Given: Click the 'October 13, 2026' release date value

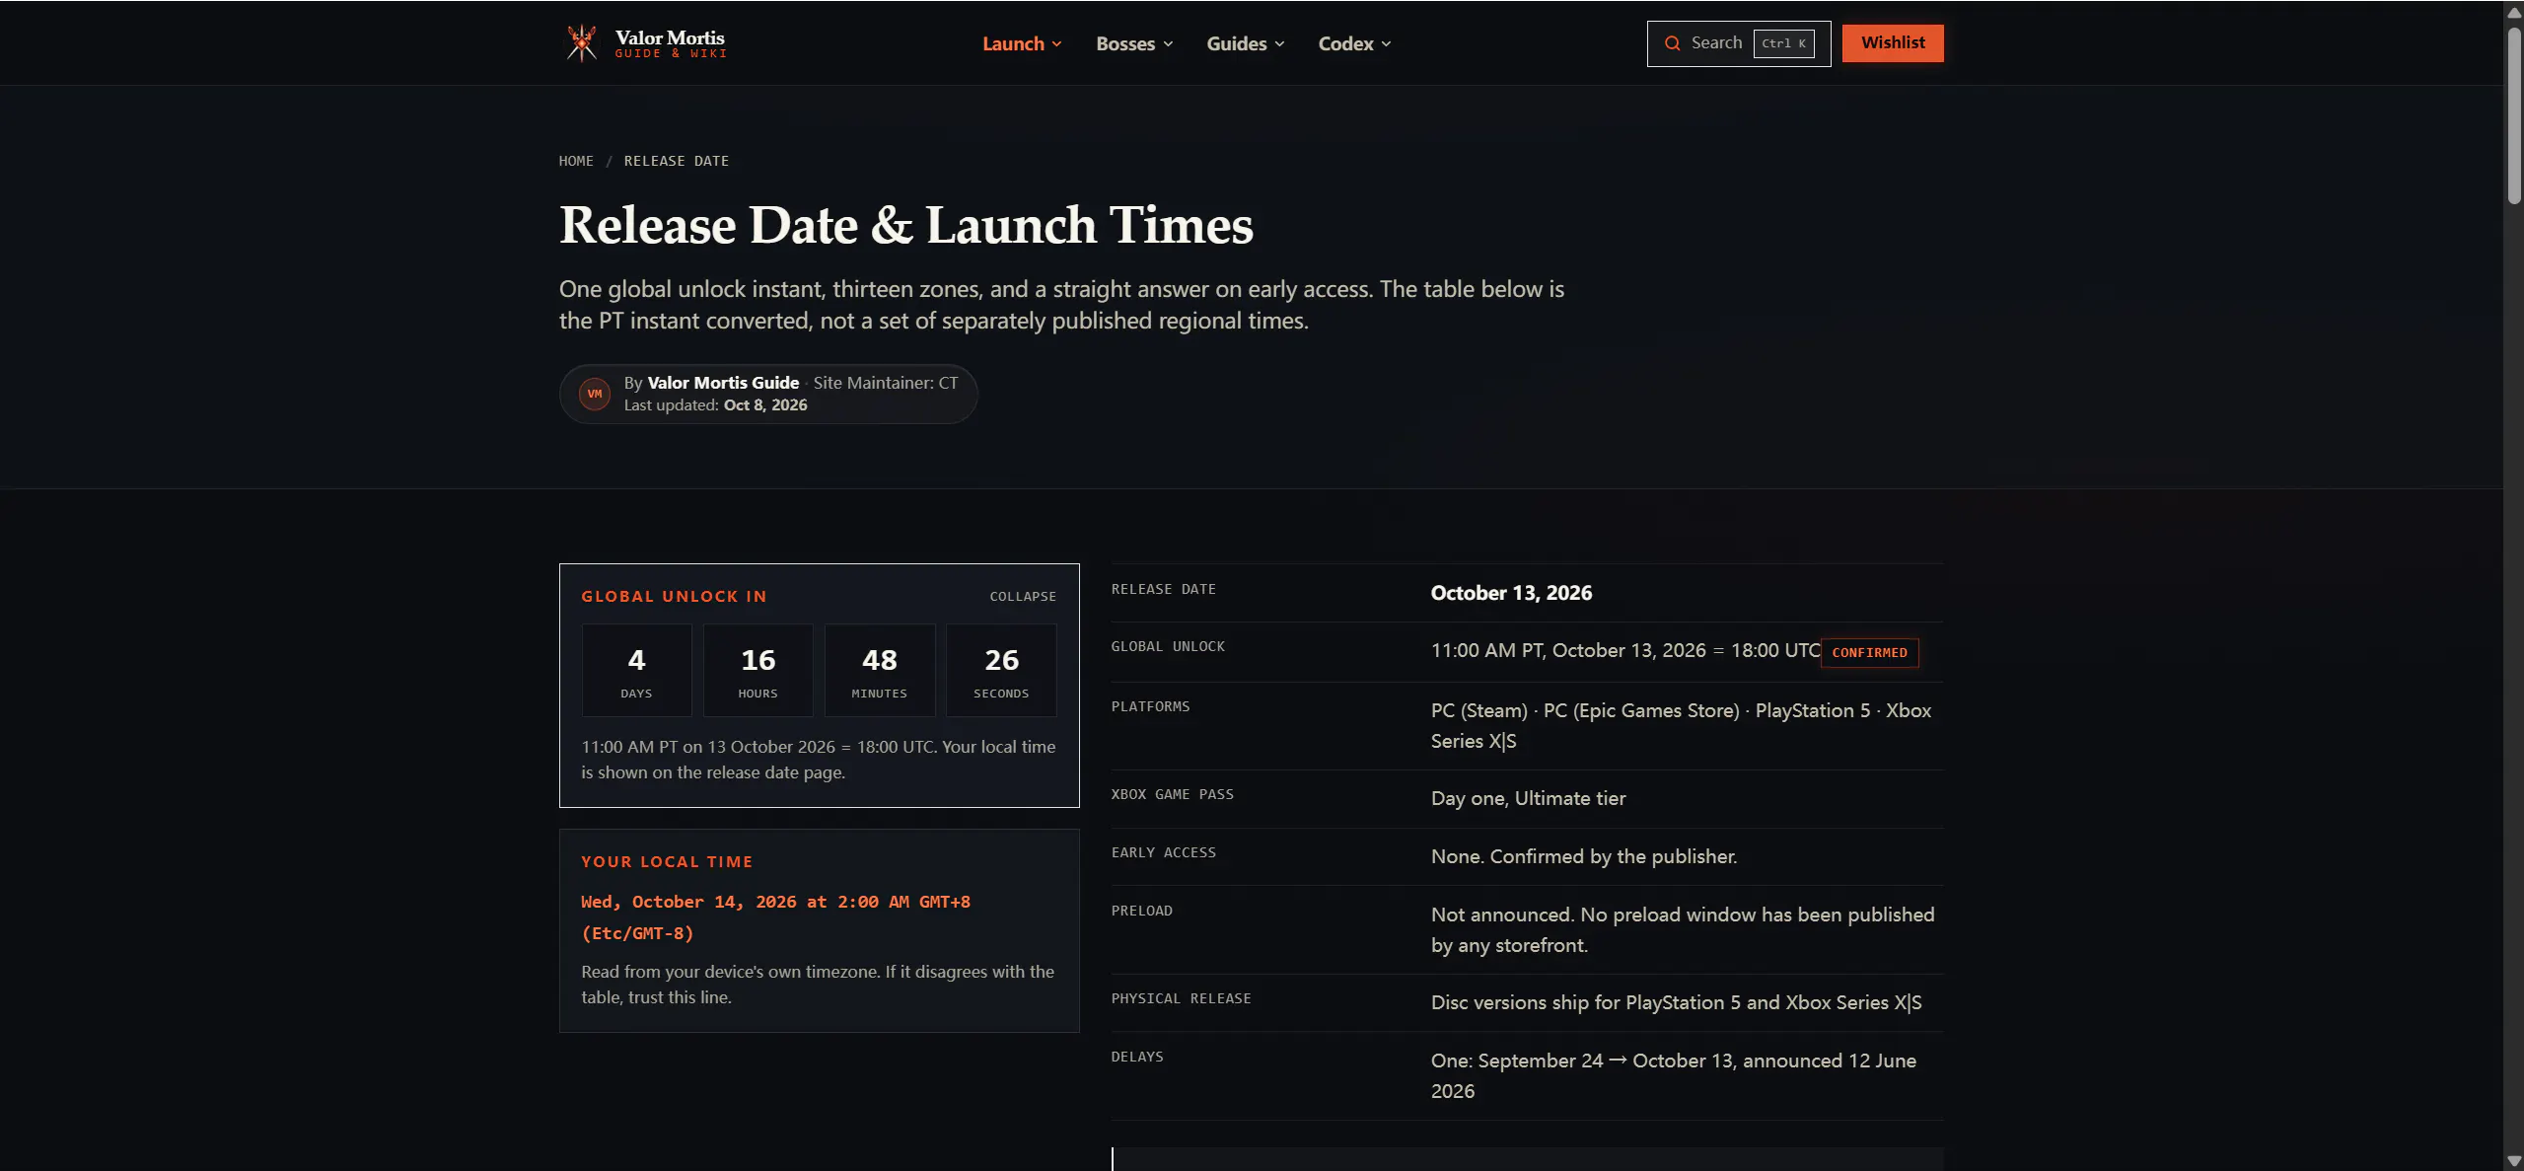Looking at the screenshot, I should click(1510, 593).
